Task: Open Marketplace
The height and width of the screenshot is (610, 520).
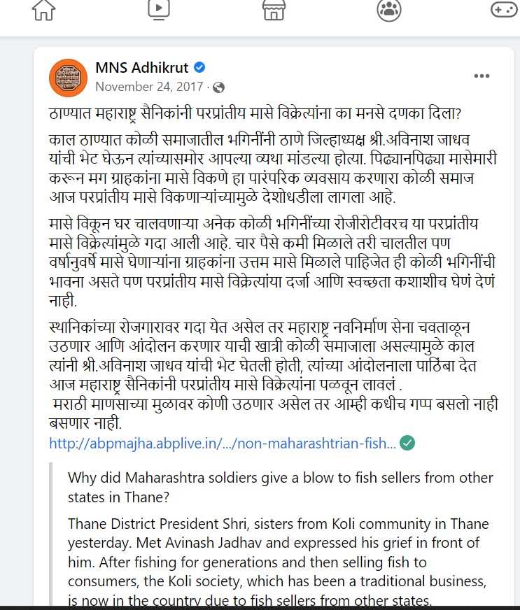Action: click(274, 11)
